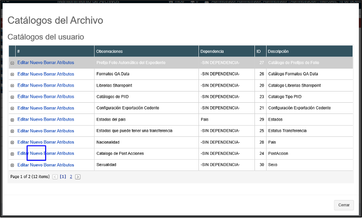Click Nuevo in Catalogo de Post Acciones row
Viewport: 362px width, 218px height.
click(x=36, y=153)
